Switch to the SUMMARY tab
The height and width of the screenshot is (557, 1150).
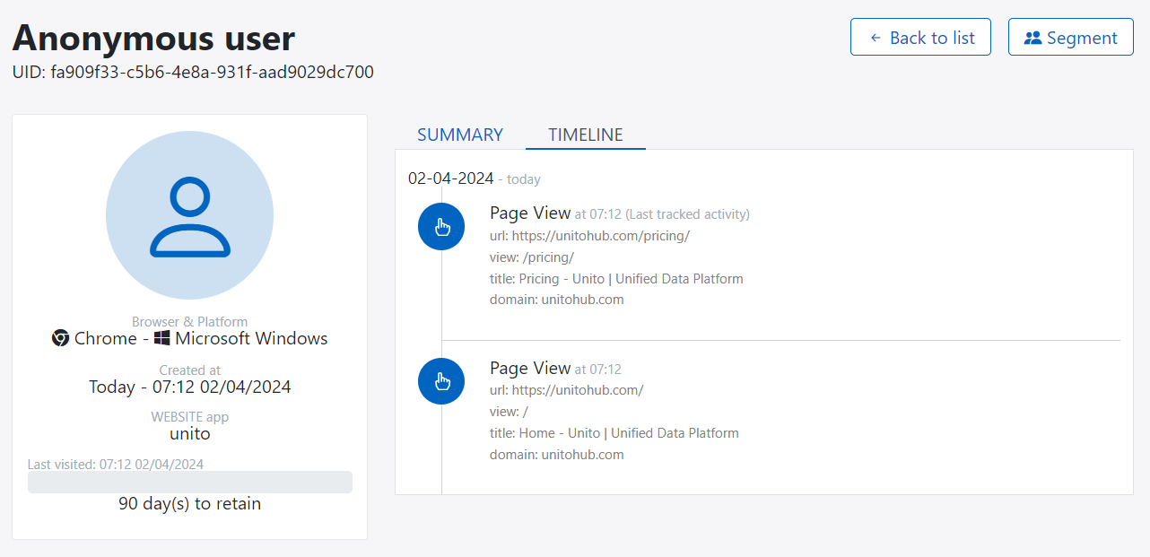point(460,135)
